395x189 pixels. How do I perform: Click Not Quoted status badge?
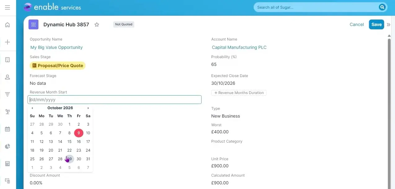click(124, 24)
